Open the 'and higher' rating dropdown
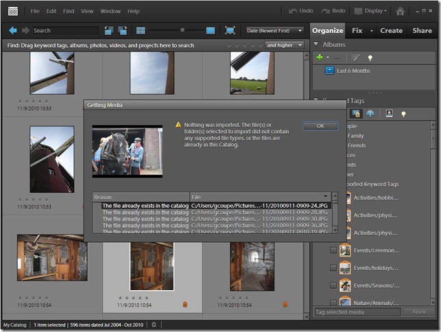Screen dimensions: 441x332 pos(283,45)
